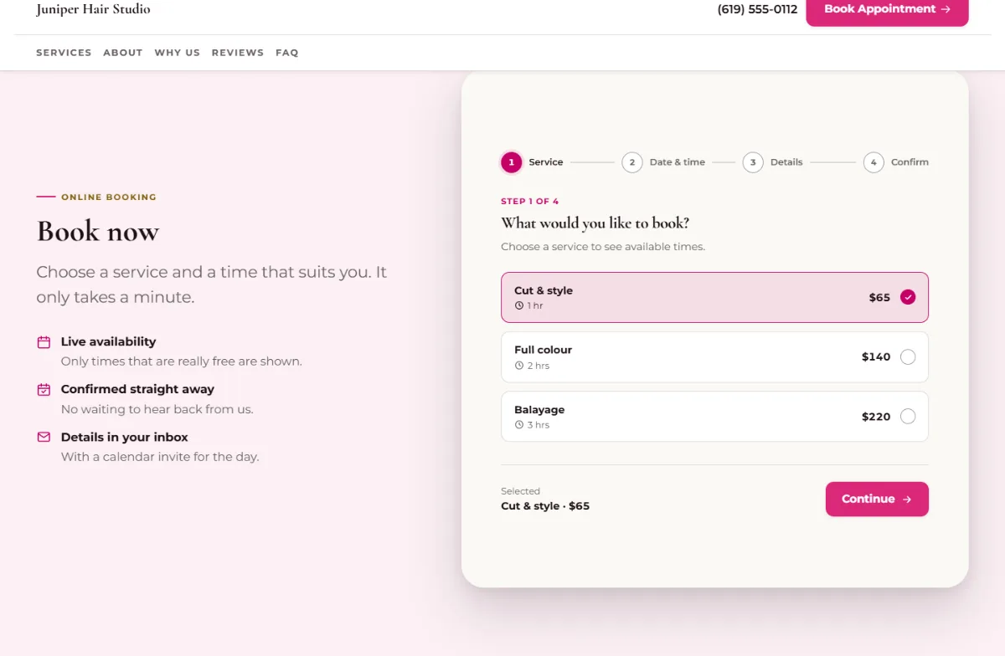Select step 4 Confirm in the stepper

coord(896,162)
